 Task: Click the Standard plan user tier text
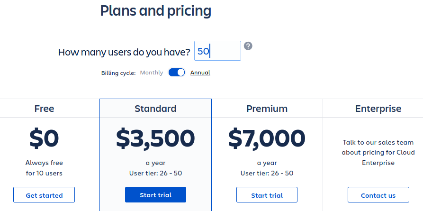[155, 173]
